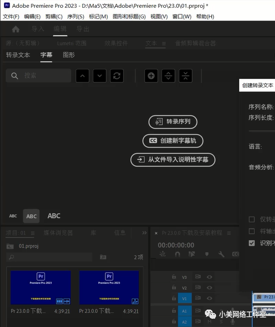
Task: Click the captions 搜索 field
Action: pyautogui.click(x=38, y=75)
